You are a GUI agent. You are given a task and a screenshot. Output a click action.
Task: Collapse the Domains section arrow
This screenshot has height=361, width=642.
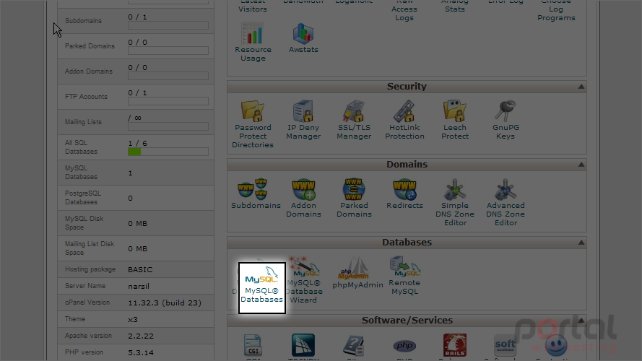[581, 165]
